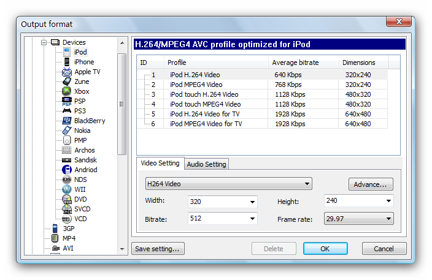Choose the NDS icon
This screenshot has height=280, width=432.
tap(67, 180)
